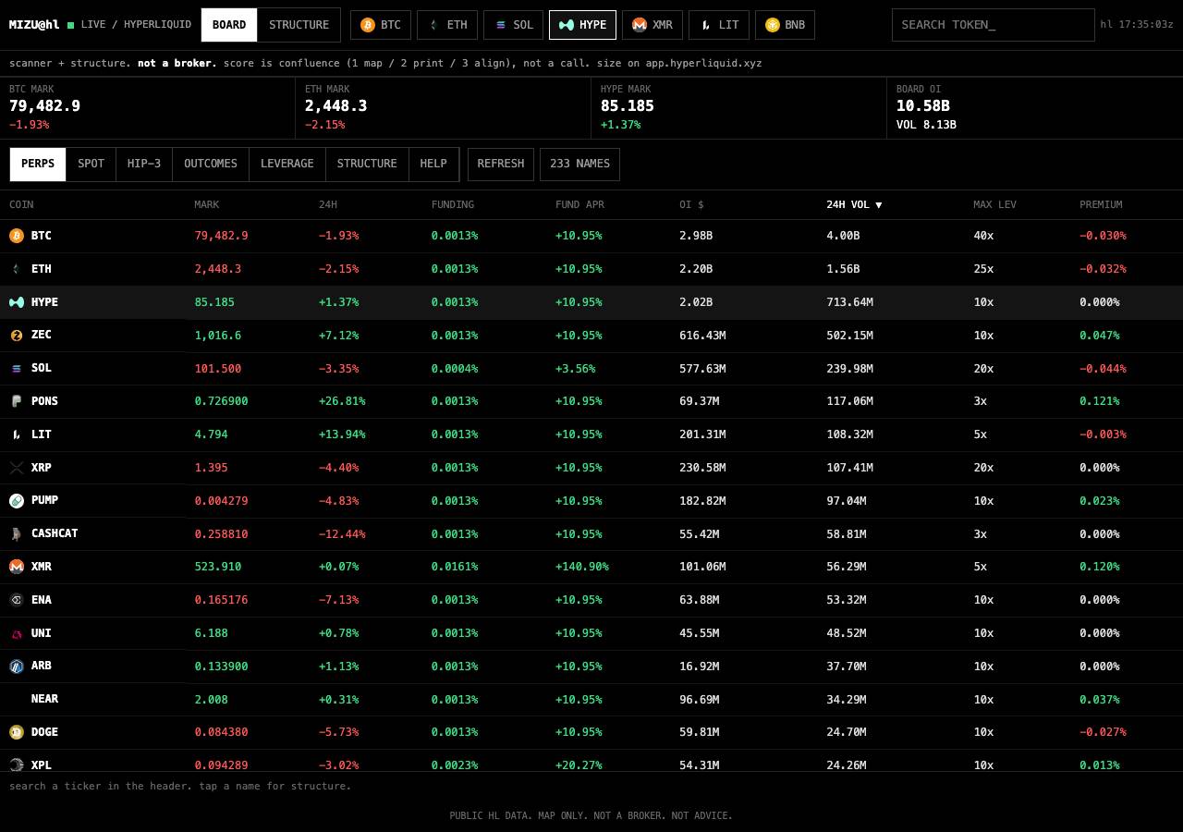The width and height of the screenshot is (1183, 832).
Task: Select the XMR quick-pick chip in header
Action: click(652, 25)
